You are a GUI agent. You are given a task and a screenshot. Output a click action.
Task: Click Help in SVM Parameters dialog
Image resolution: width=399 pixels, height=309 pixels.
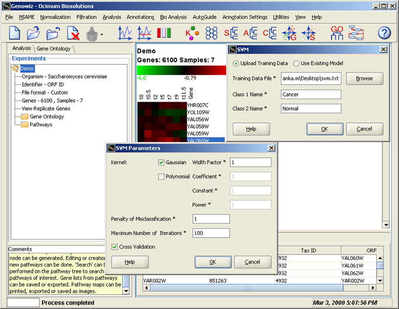point(130,262)
